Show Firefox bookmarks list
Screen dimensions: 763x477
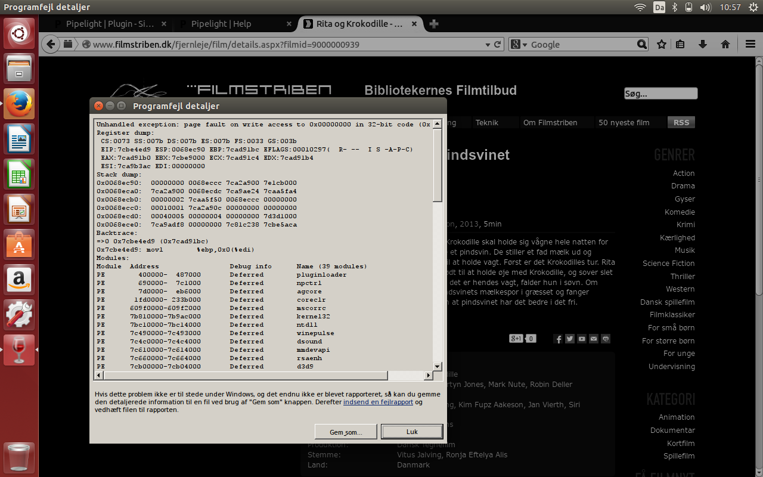coord(681,44)
